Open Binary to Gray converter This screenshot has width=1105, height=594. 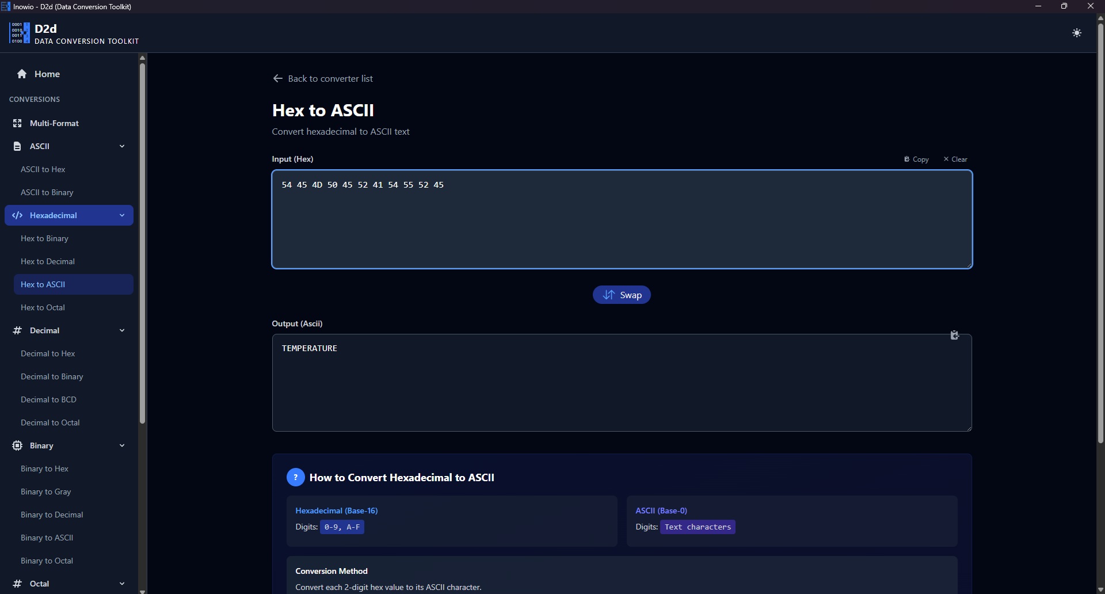pos(74,492)
